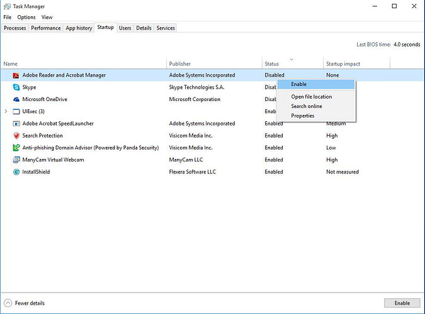Click the Search Protection shield icon
Screen dimensions: 425x314
coord(16,136)
